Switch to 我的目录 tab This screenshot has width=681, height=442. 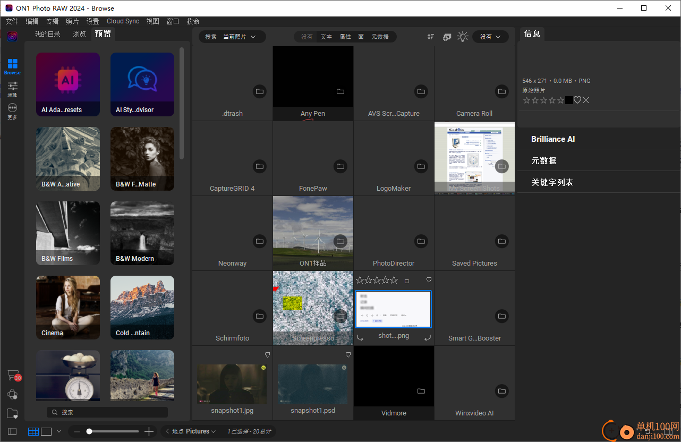tap(48, 34)
